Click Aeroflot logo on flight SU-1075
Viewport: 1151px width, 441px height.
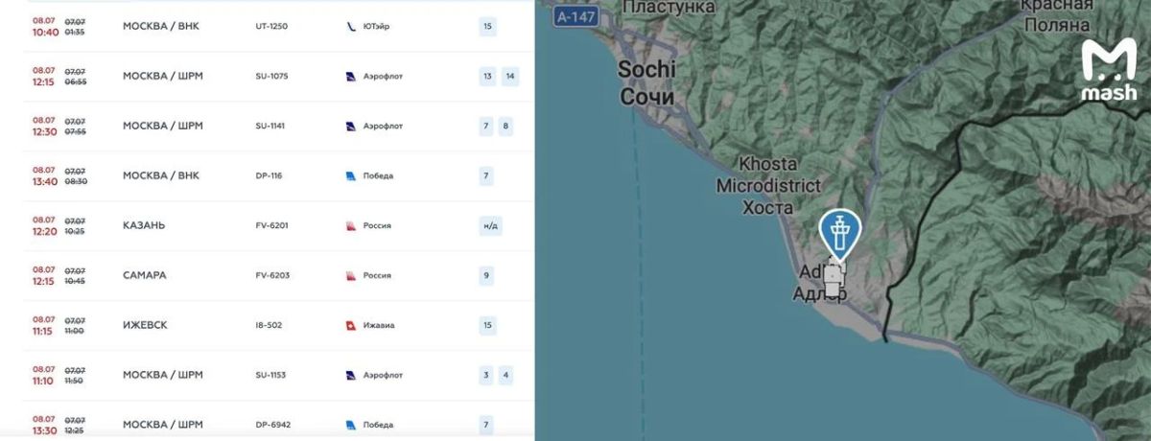click(x=350, y=76)
